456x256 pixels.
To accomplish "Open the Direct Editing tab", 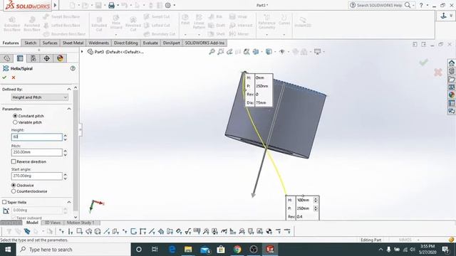I will coord(125,43).
